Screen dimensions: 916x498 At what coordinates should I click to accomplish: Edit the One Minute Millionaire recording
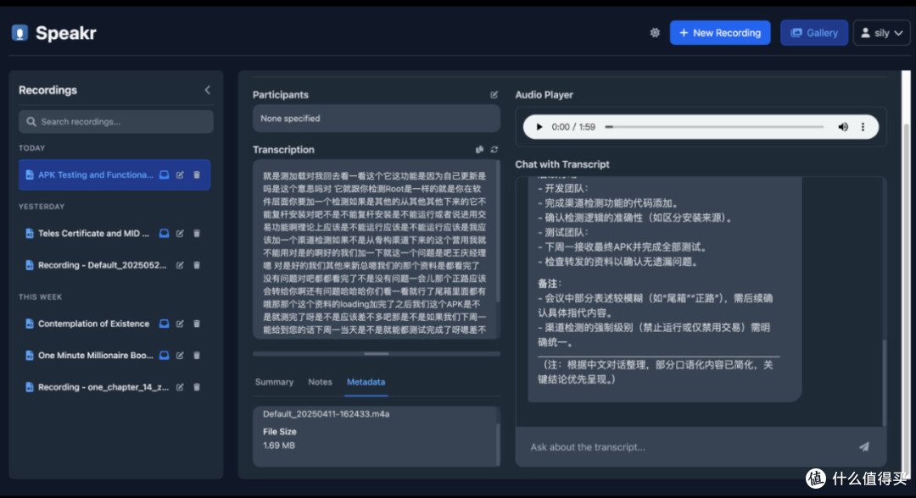pyautogui.click(x=180, y=355)
